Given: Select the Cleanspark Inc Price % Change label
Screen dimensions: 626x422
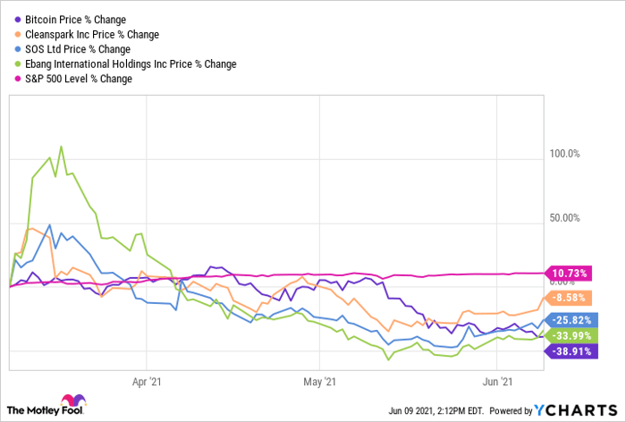Looking at the screenshot, I should [x=93, y=34].
